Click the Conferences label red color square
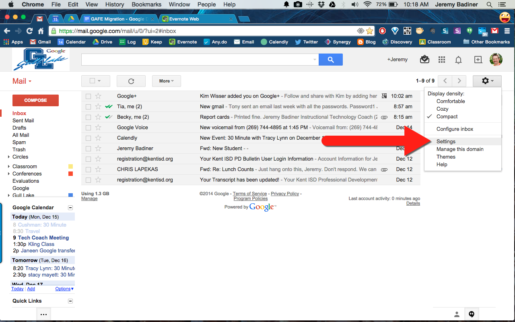515x322 pixels. (x=71, y=174)
